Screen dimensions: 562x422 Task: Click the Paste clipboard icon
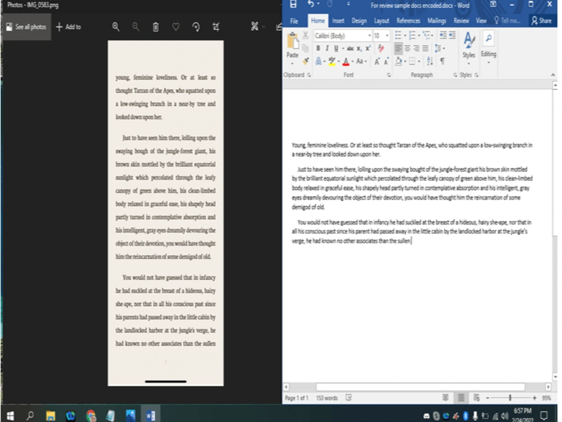click(x=293, y=40)
